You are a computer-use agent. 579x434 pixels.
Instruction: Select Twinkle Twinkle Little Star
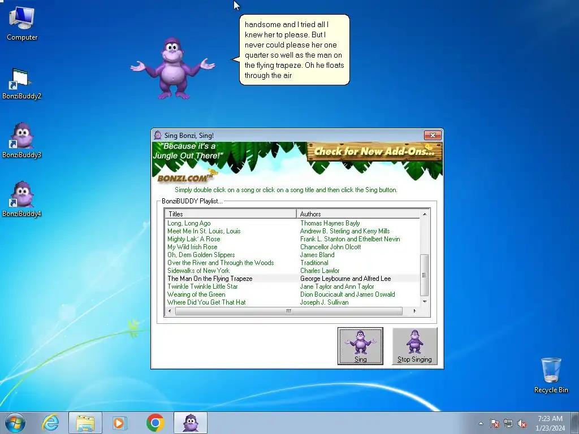tap(202, 287)
